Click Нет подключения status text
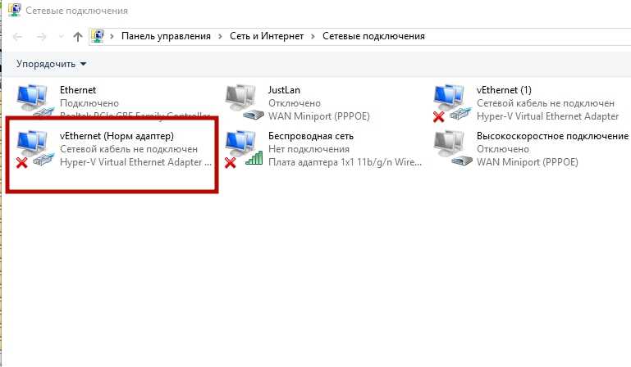Screen dimensions: 631x367 tap(309, 149)
